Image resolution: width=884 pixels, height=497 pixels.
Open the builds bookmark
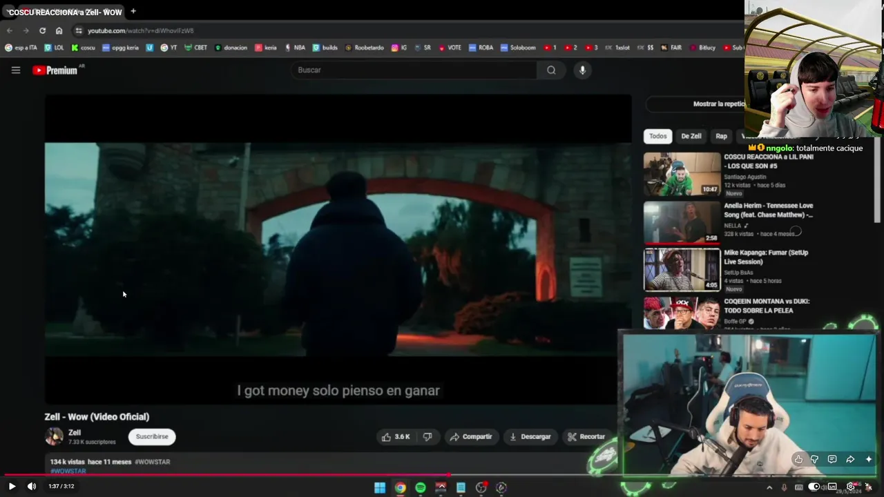(x=325, y=48)
